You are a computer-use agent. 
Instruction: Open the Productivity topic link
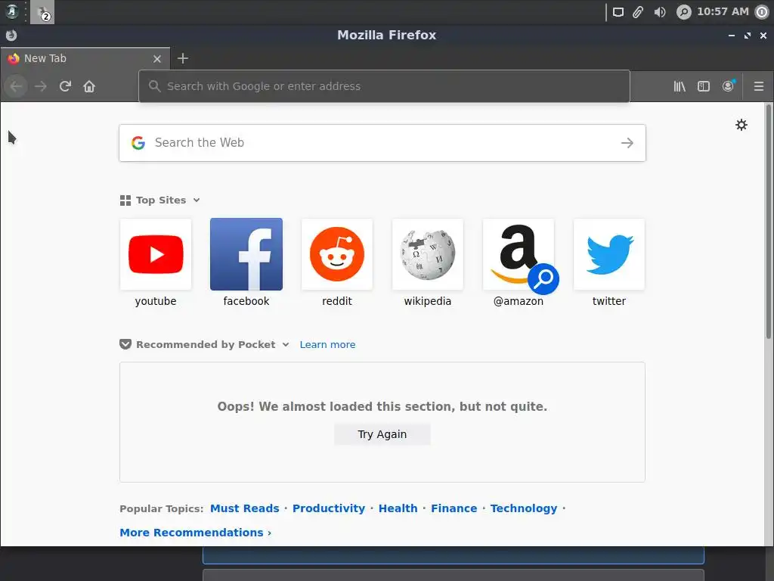[329, 508]
